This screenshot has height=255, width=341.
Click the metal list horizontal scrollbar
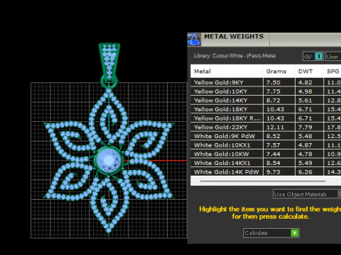(x=263, y=181)
